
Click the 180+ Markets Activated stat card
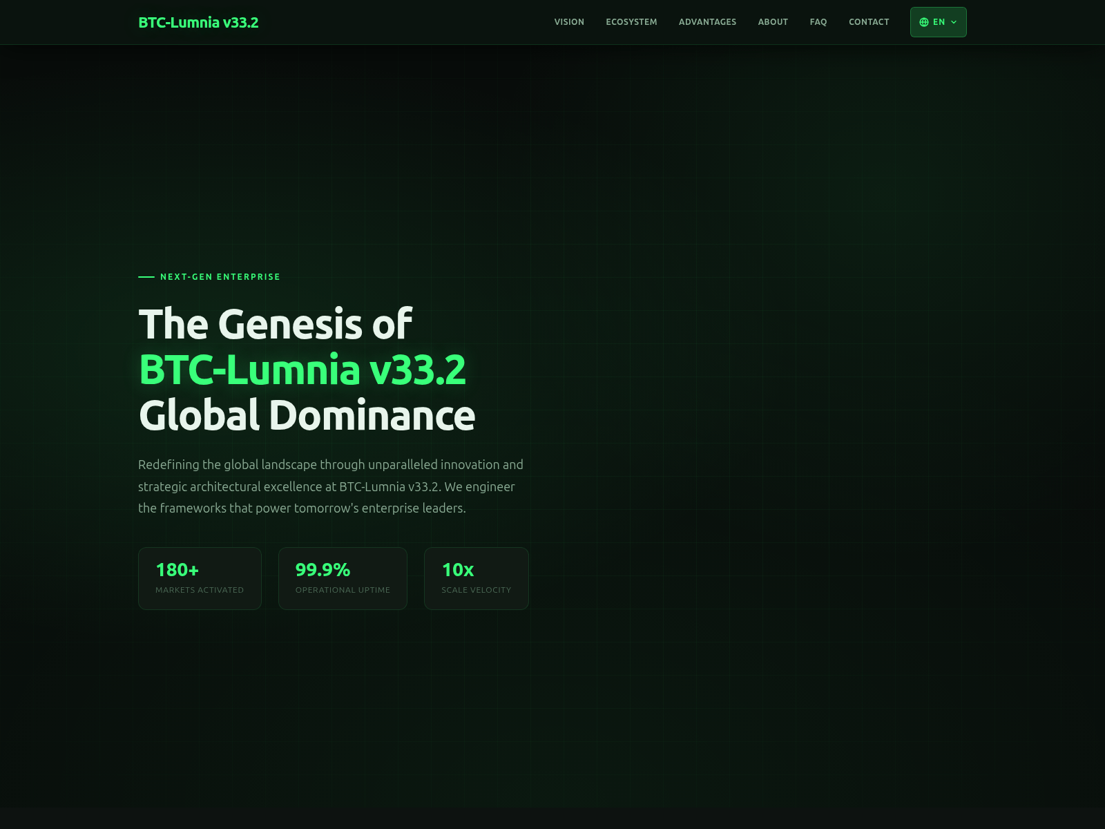(200, 578)
